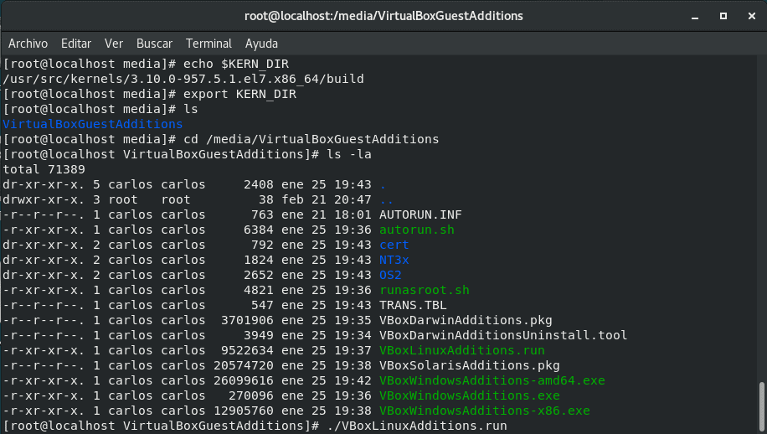The width and height of the screenshot is (767, 434).
Task: Click the 'drwxr-xr-x.' permissions string
Action: pos(44,199)
